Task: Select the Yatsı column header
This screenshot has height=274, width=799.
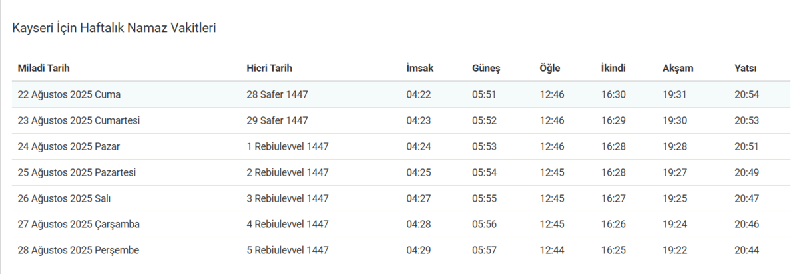Action: [x=746, y=68]
